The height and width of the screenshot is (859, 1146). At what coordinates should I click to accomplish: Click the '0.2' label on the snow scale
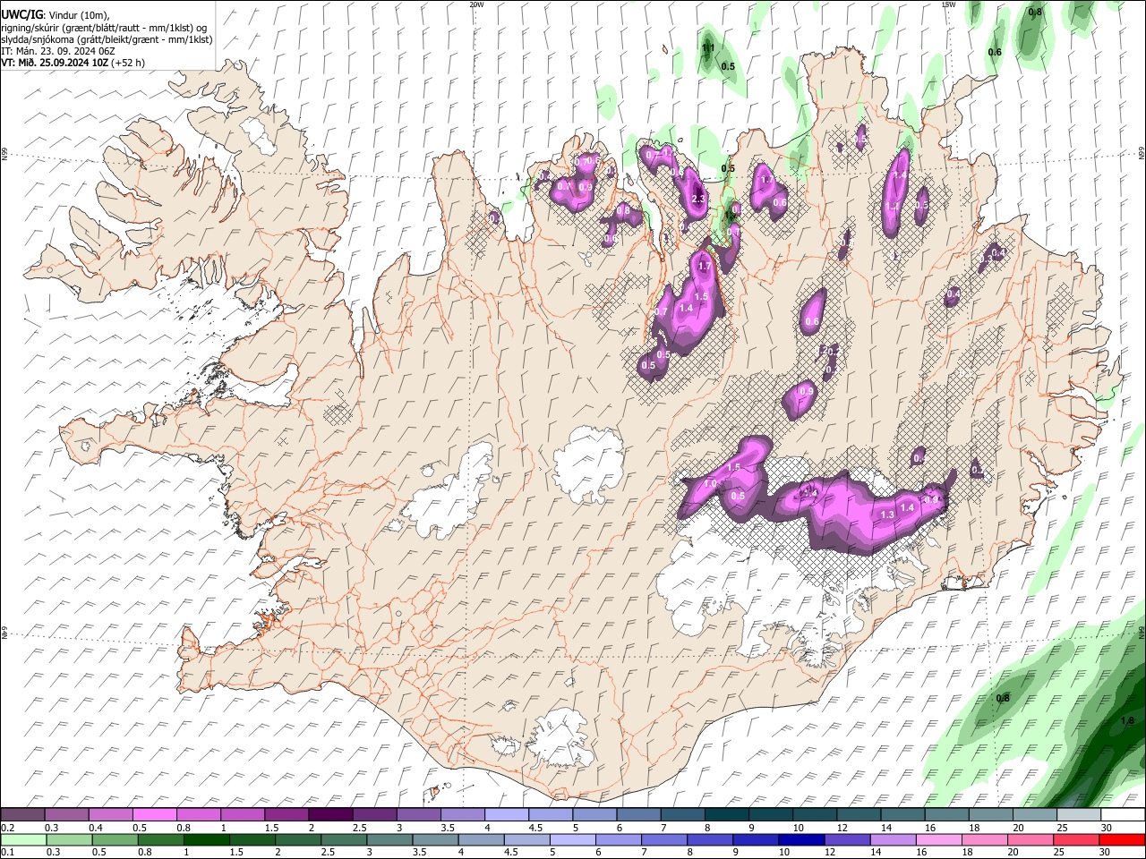pyautogui.click(x=7, y=828)
